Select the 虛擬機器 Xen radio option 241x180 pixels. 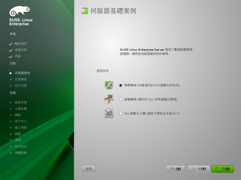click(120, 99)
